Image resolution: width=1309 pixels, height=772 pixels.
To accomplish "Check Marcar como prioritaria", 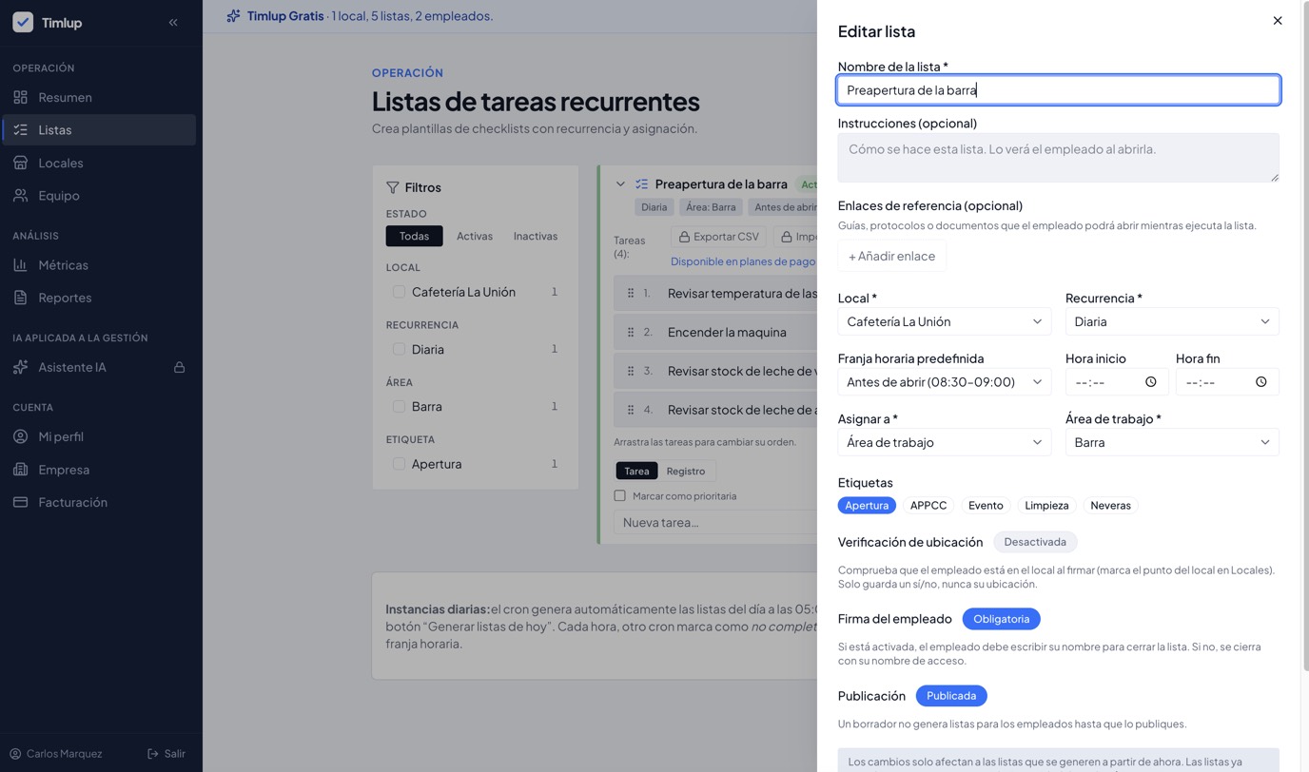I will tap(620, 496).
